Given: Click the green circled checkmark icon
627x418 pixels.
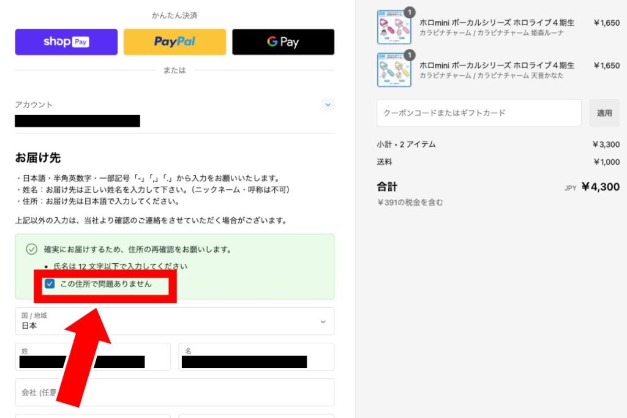Looking at the screenshot, I should 32,250.
